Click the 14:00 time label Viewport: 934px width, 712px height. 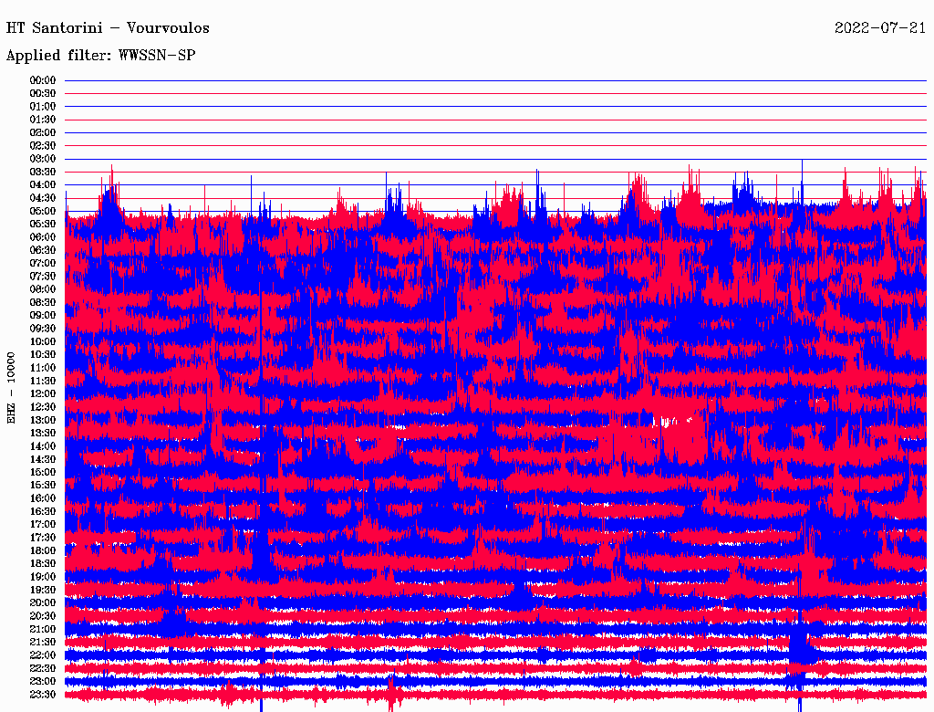(43, 445)
